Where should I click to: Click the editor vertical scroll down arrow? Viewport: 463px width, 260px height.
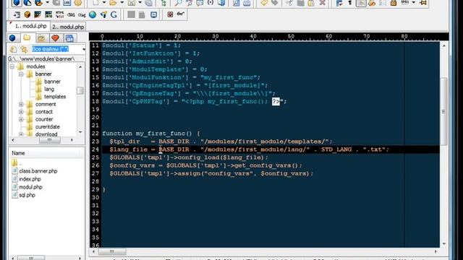[x=443, y=244]
